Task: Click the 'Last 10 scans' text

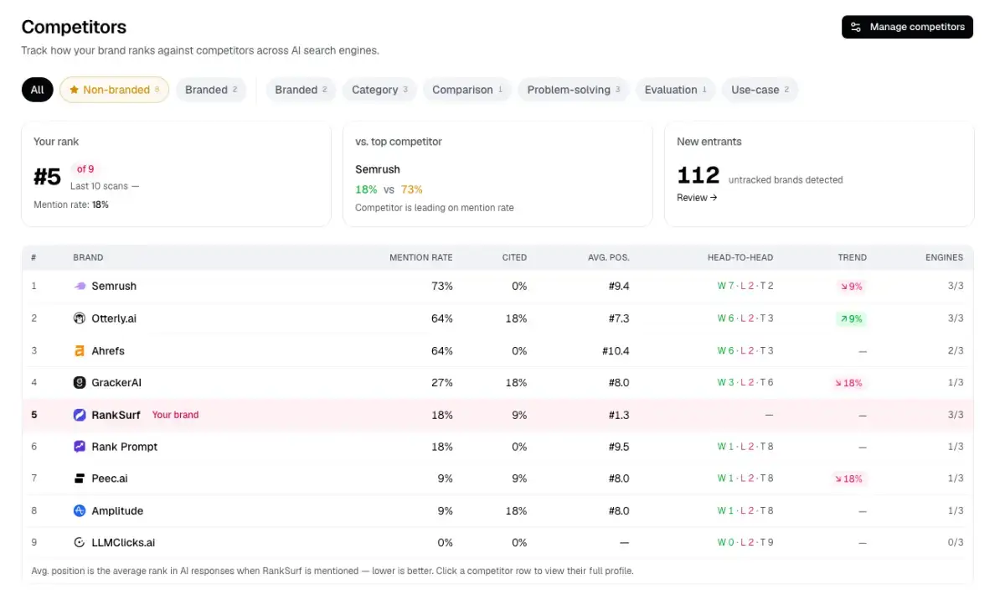Action: pyautogui.click(x=100, y=186)
